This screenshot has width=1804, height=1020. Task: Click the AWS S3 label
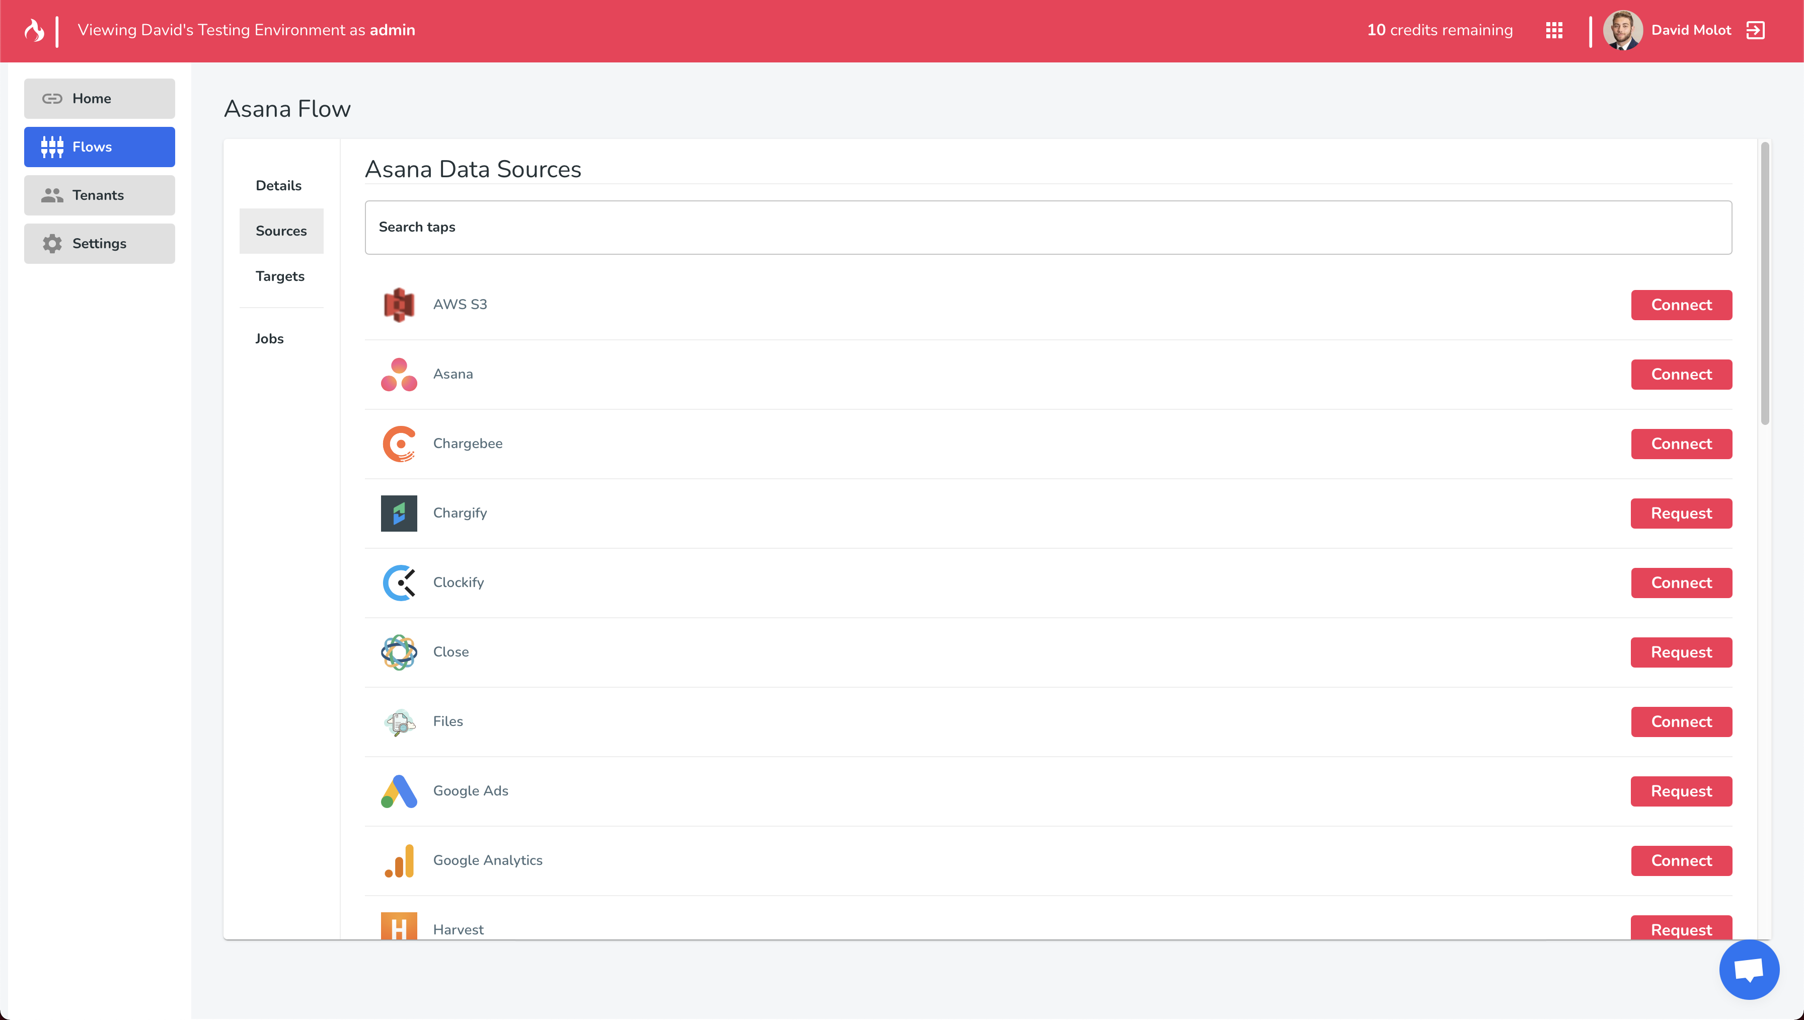click(x=460, y=305)
